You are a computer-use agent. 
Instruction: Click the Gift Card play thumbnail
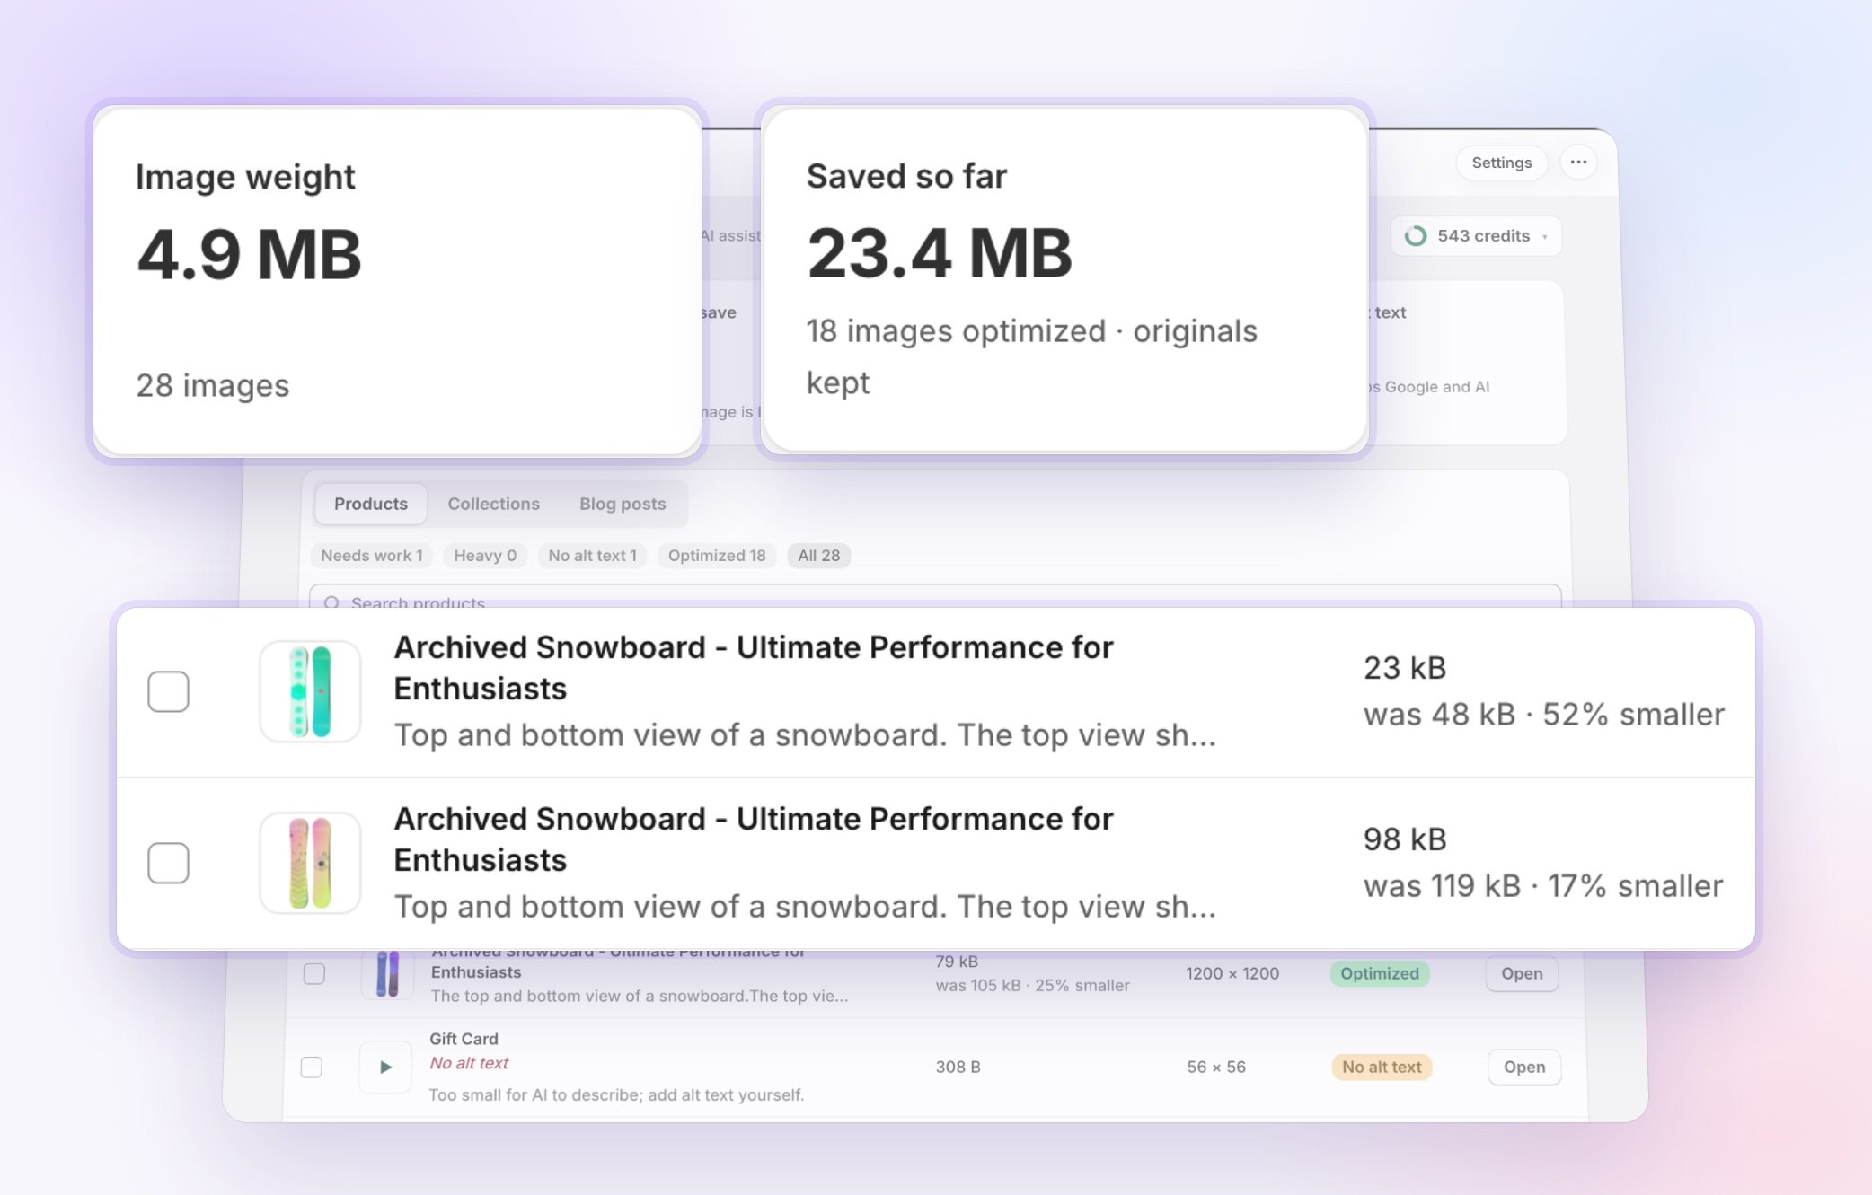(x=385, y=1067)
